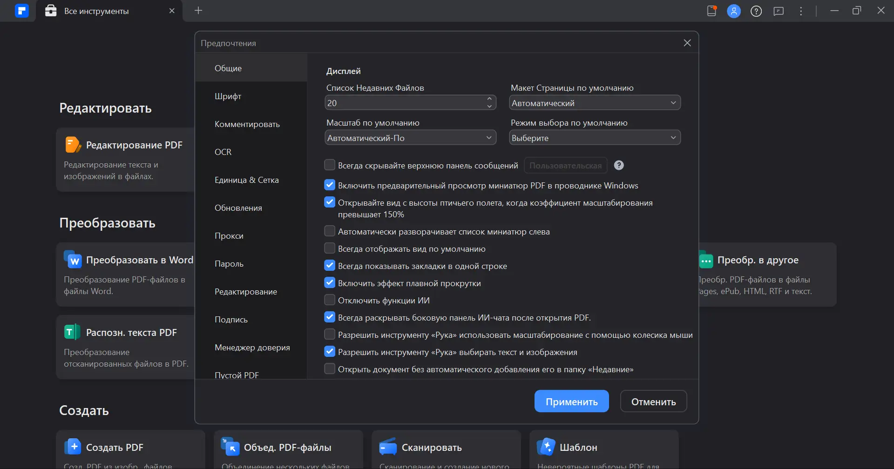Click the help icon beside Пользовательская

(x=619, y=165)
